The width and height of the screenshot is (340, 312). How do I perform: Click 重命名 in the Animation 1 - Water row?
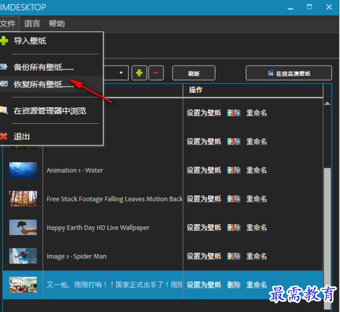257,170
